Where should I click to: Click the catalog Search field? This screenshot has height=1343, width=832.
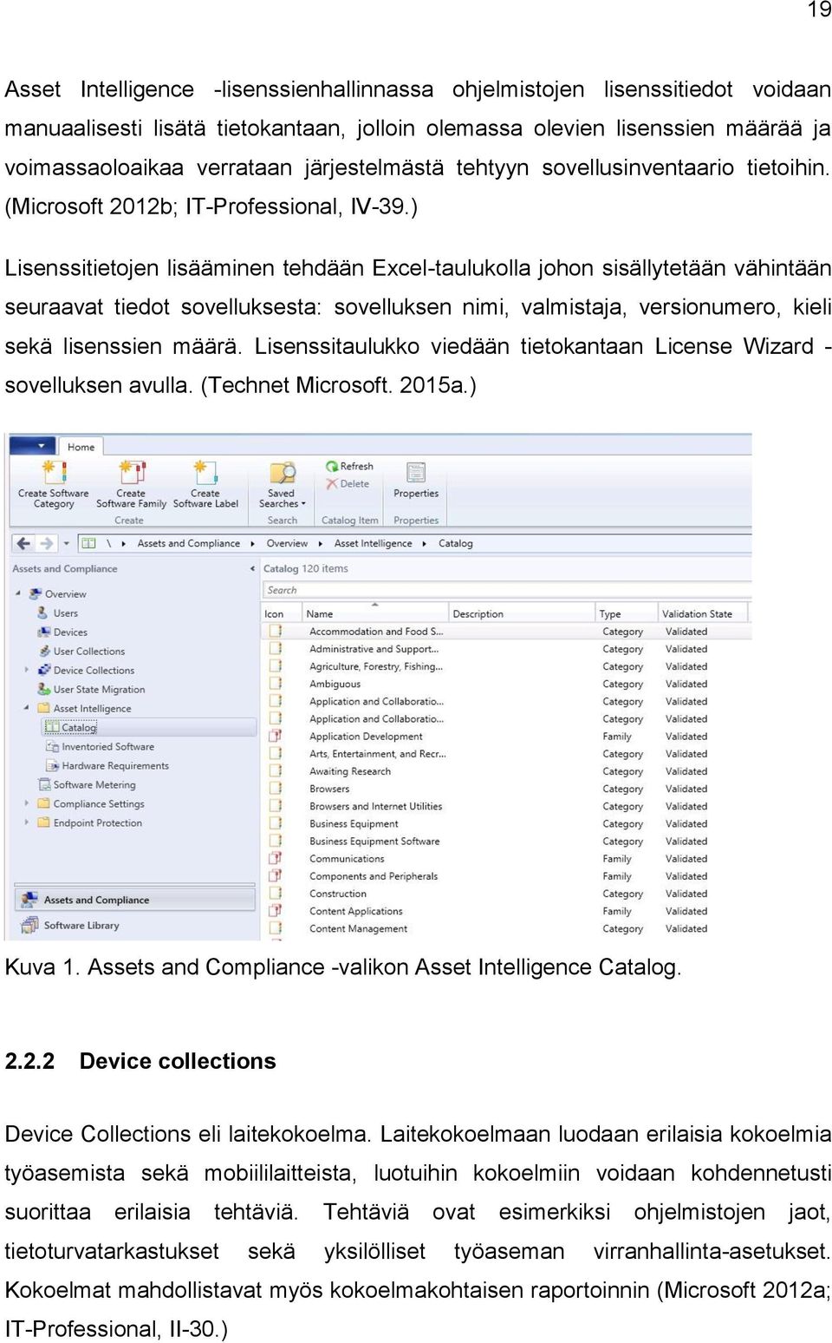pos(506,590)
